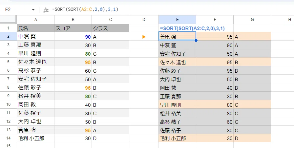Screen dimensions: 294x148
Task: Click cell A14 毛利 小五郎
Action: click(x=36, y=139)
